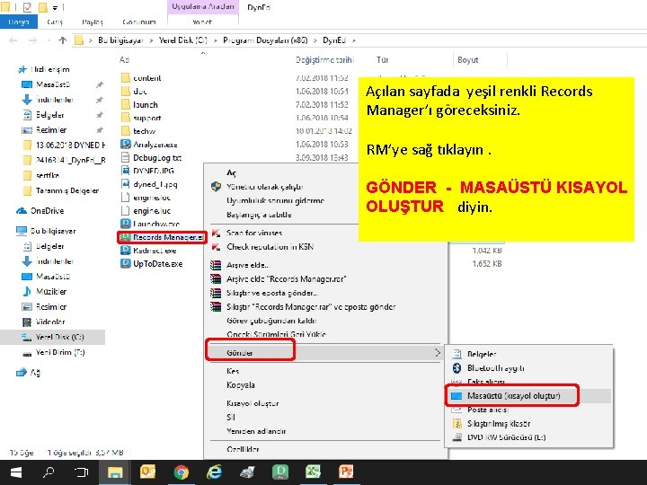Open the Gönder submenu
Viewport: 647px width, 485px height.
click(x=326, y=353)
